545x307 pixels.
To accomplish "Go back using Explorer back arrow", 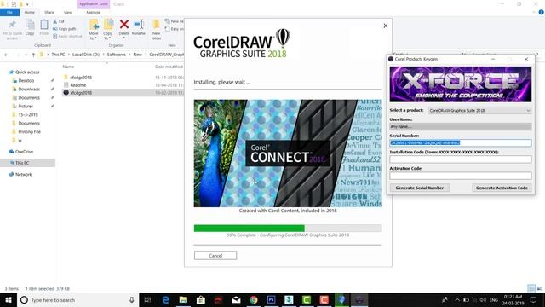I will (7, 55).
